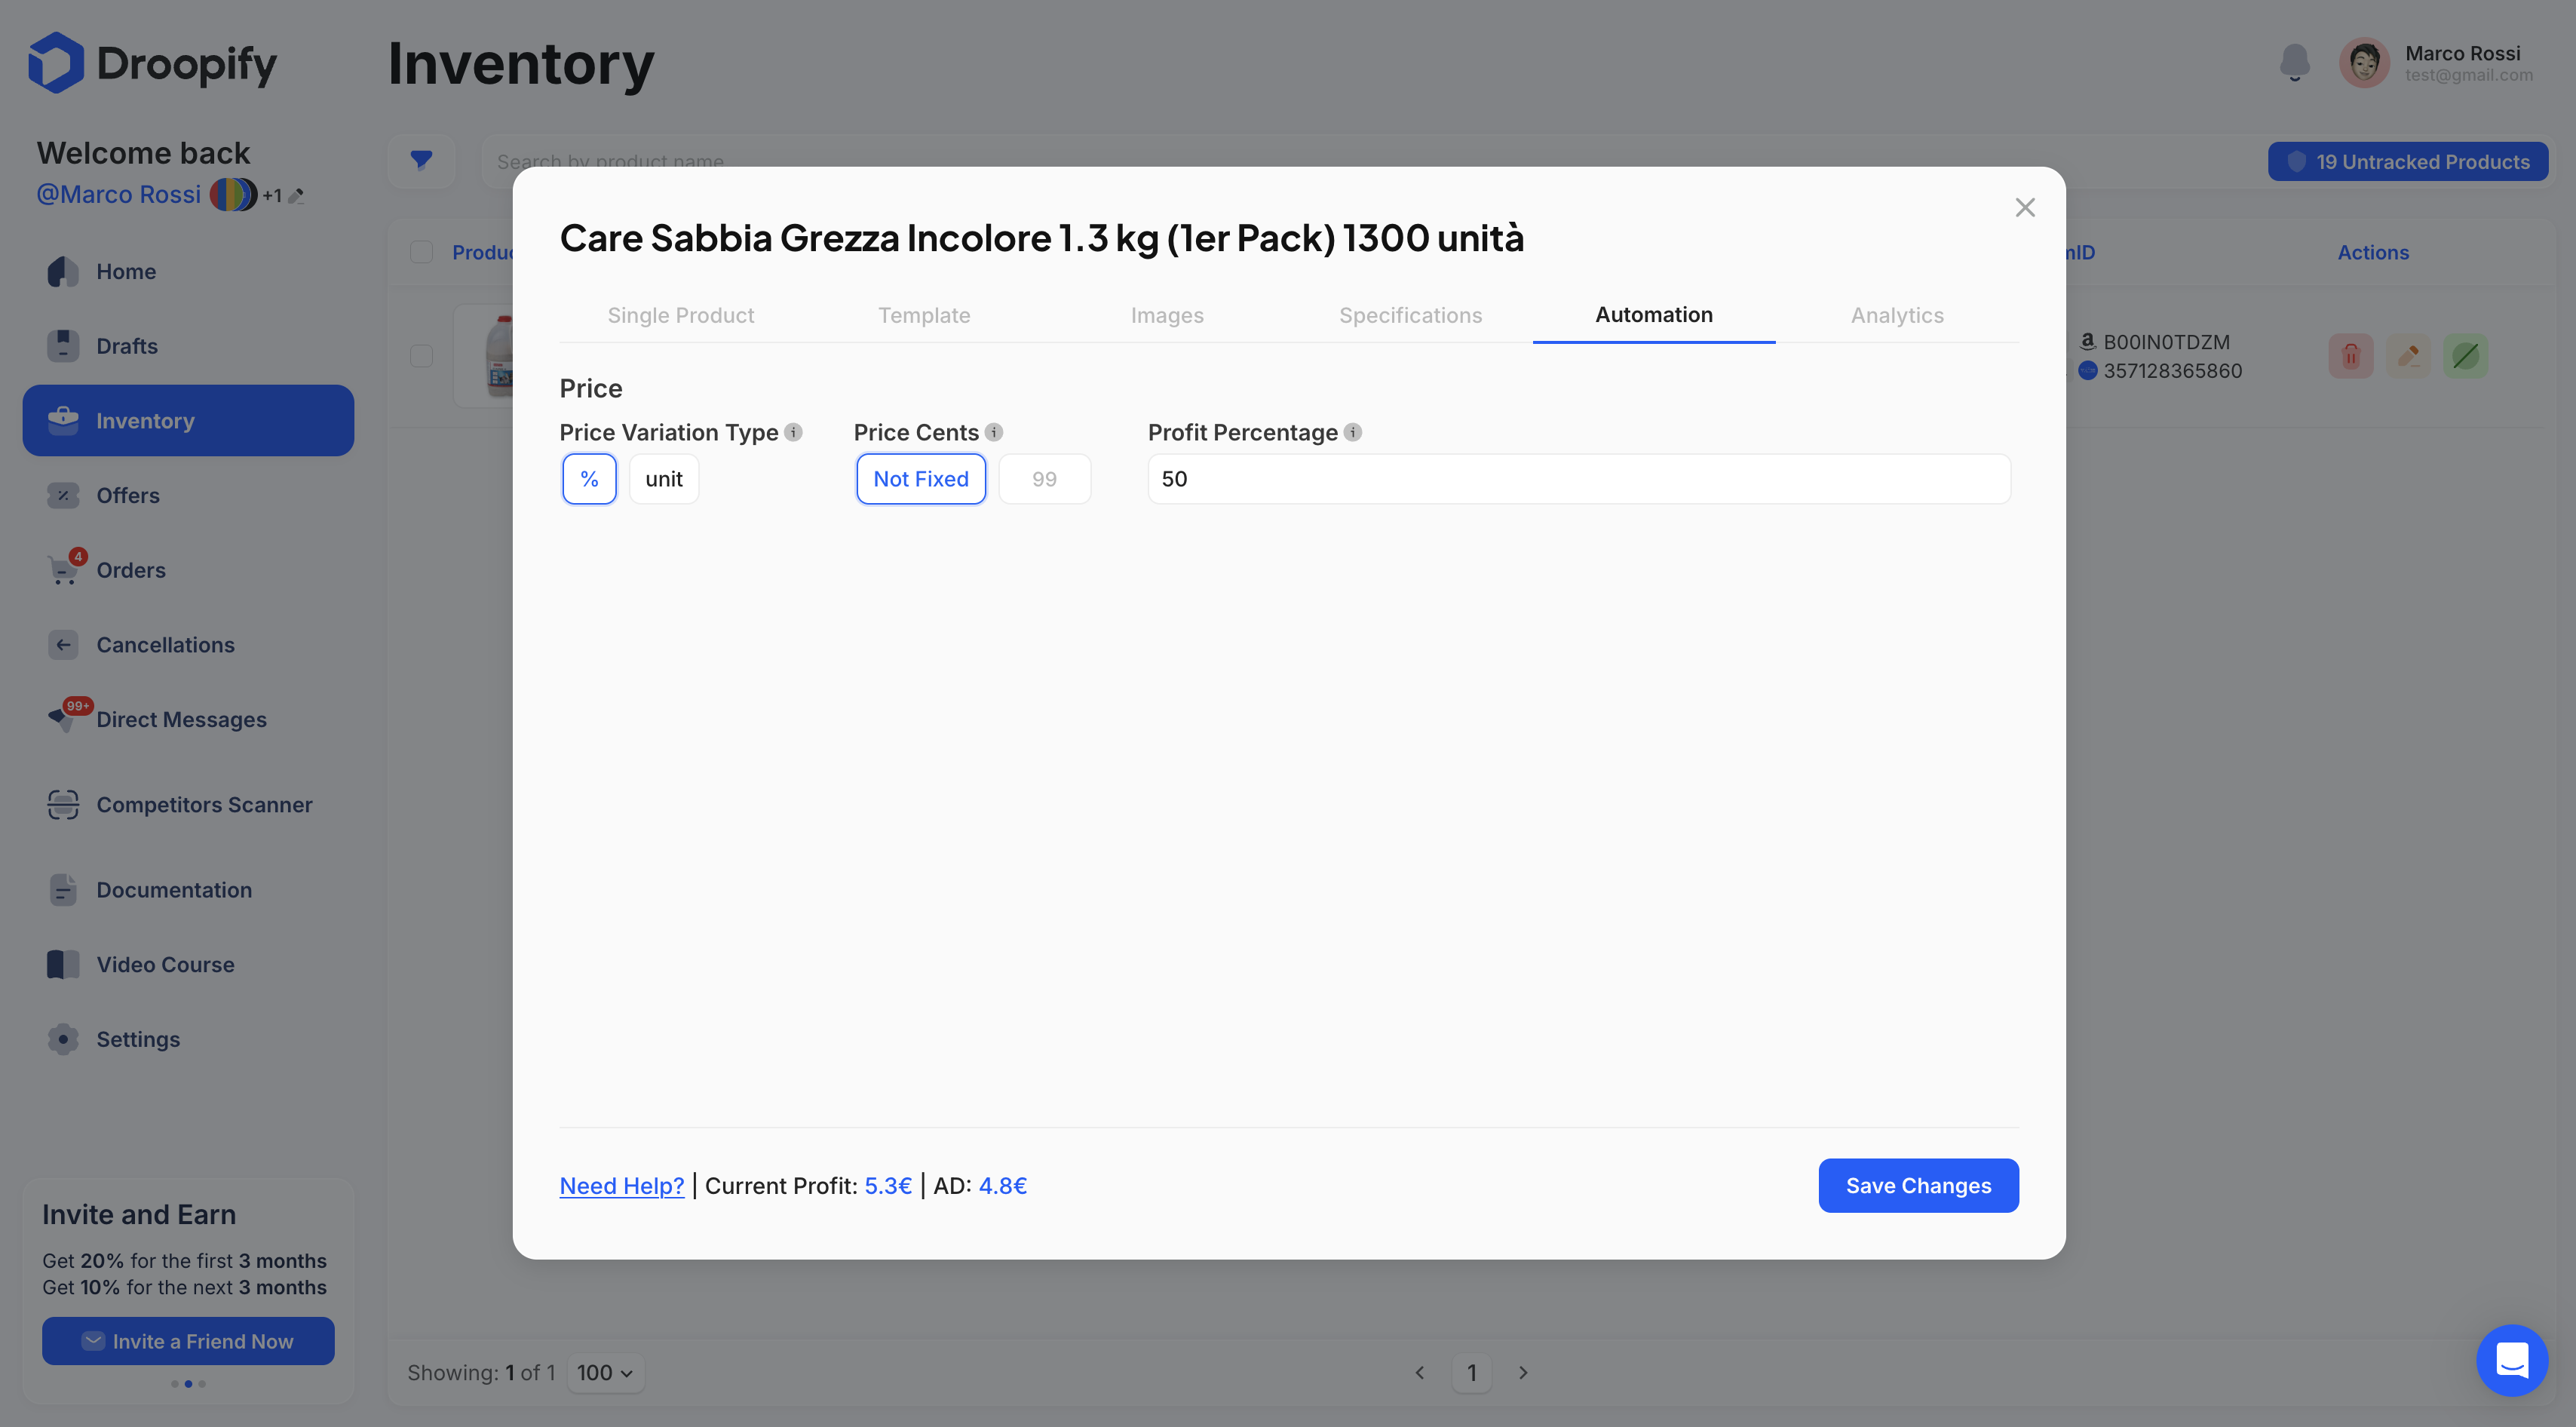
Task: Open the chat support bubble
Action: coord(2512,1360)
